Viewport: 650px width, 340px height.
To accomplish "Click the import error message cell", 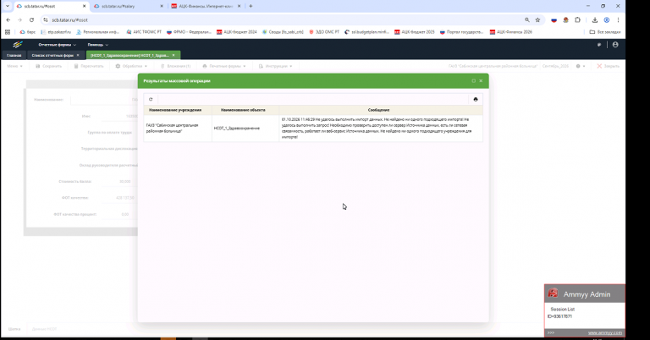I will click(x=381, y=128).
